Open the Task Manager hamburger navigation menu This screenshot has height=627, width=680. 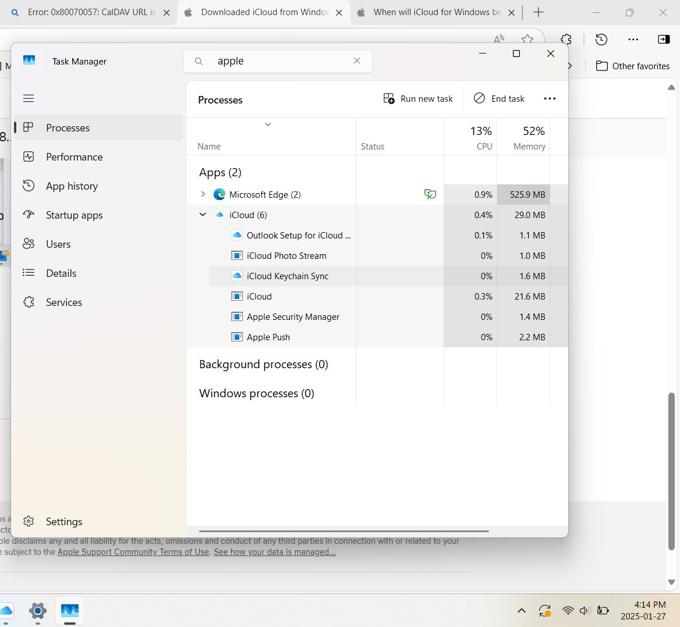(x=29, y=98)
